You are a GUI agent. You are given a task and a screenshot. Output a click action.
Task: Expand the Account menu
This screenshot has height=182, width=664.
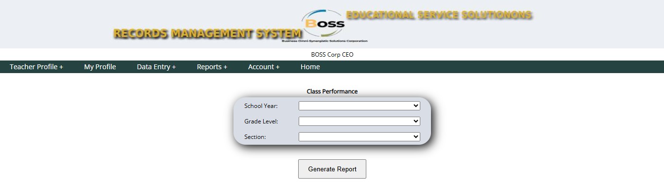tap(264, 67)
